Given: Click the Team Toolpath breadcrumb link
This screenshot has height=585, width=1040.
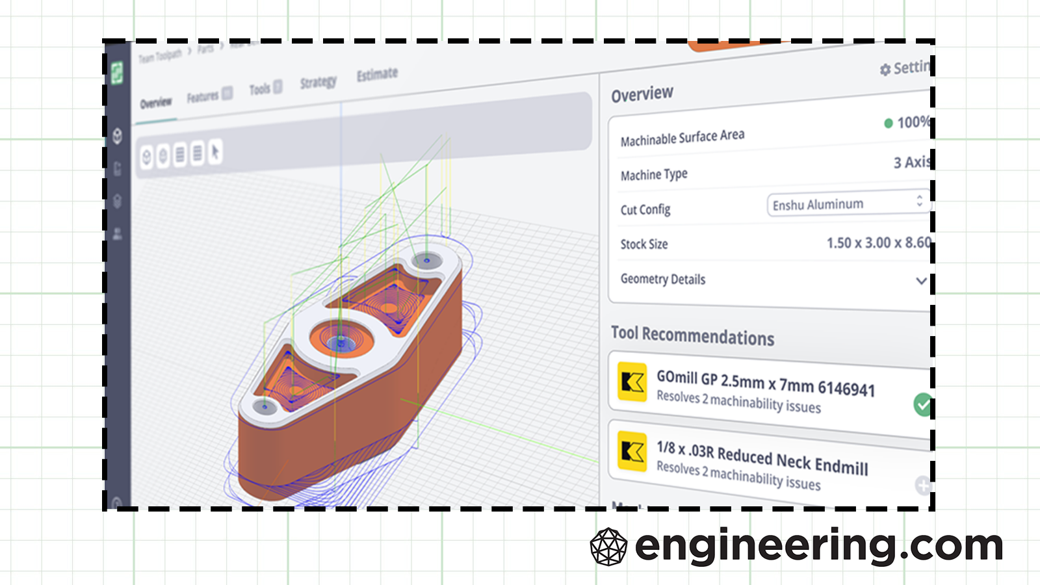Looking at the screenshot, I should tap(160, 57).
